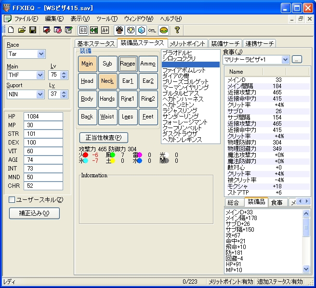Click the green 風 wind element dot

click(x=112, y=155)
